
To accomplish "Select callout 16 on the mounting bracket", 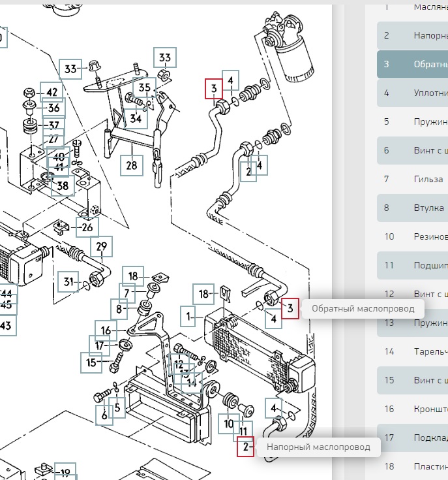I will pyautogui.click(x=106, y=330).
